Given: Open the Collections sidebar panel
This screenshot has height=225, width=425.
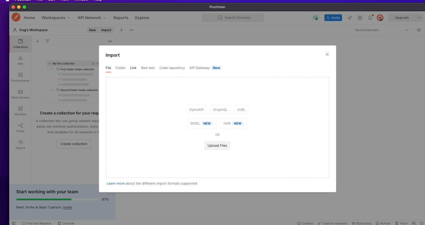Looking at the screenshot, I should (20, 44).
